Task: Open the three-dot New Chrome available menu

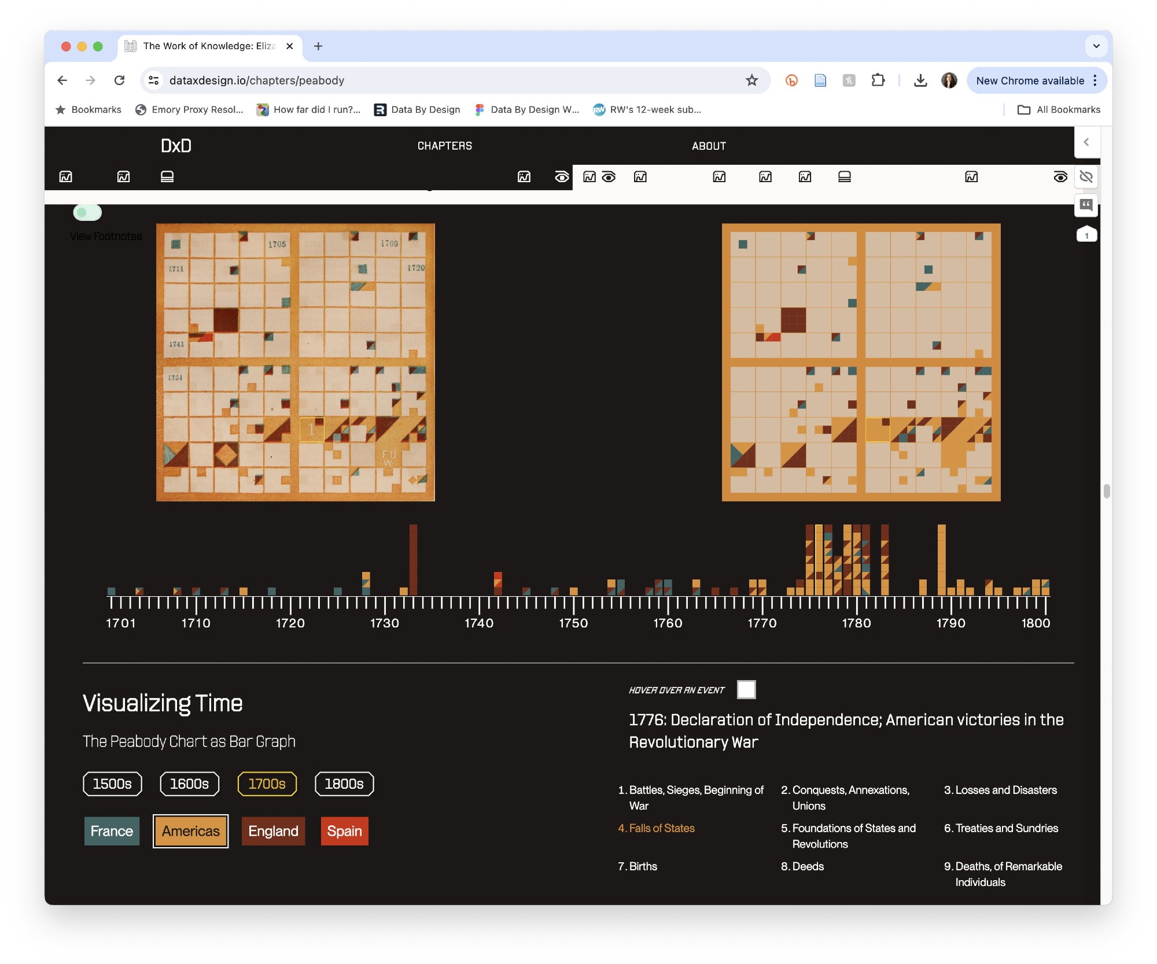Action: pos(1095,80)
